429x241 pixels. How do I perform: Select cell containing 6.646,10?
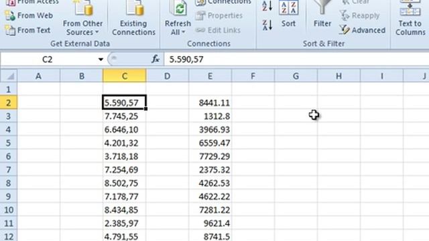click(125, 129)
